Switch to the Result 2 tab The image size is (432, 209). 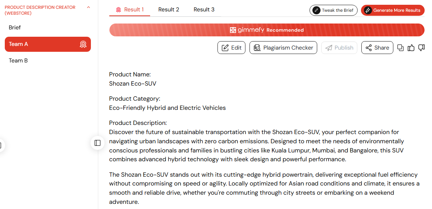pyautogui.click(x=169, y=10)
